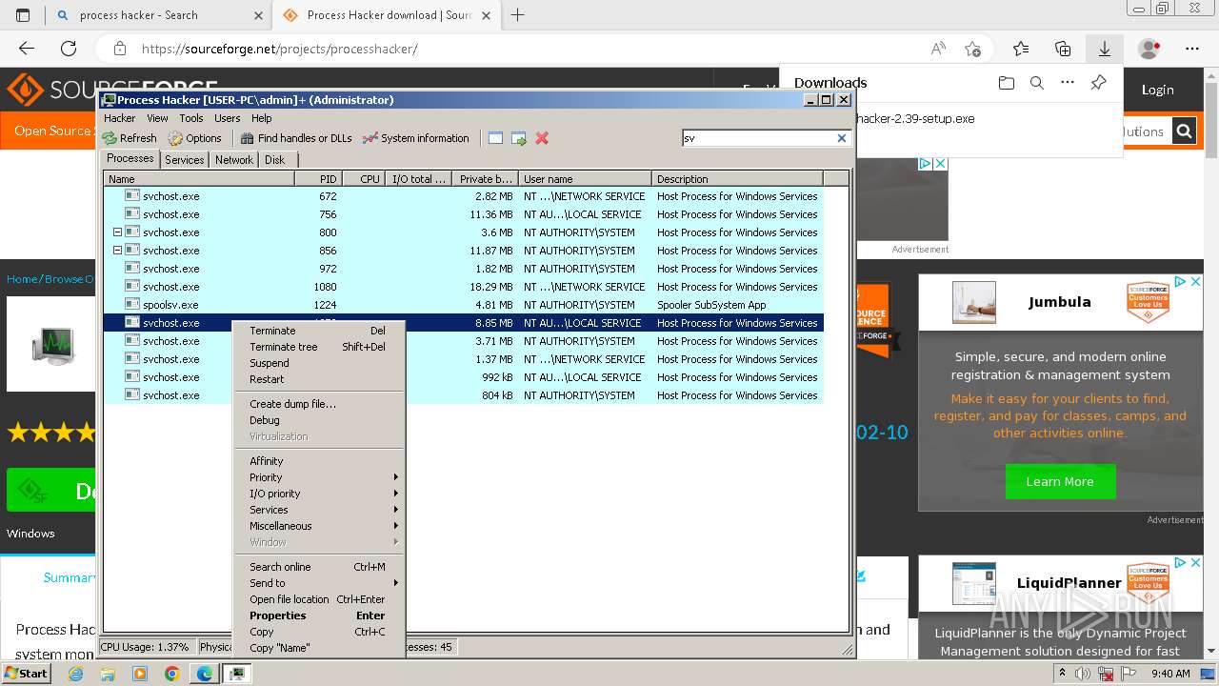The height and width of the screenshot is (686, 1219).
Task: Expand the Send to submenu
Action: point(319,583)
